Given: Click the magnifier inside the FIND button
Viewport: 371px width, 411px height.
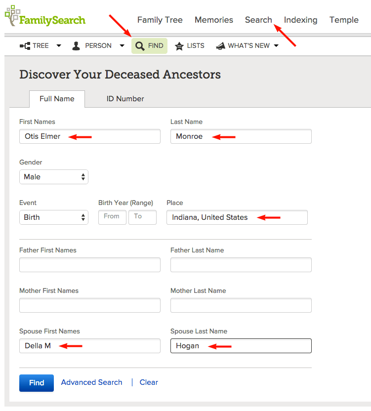Looking at the screenshot, I should tap(139, 45).
